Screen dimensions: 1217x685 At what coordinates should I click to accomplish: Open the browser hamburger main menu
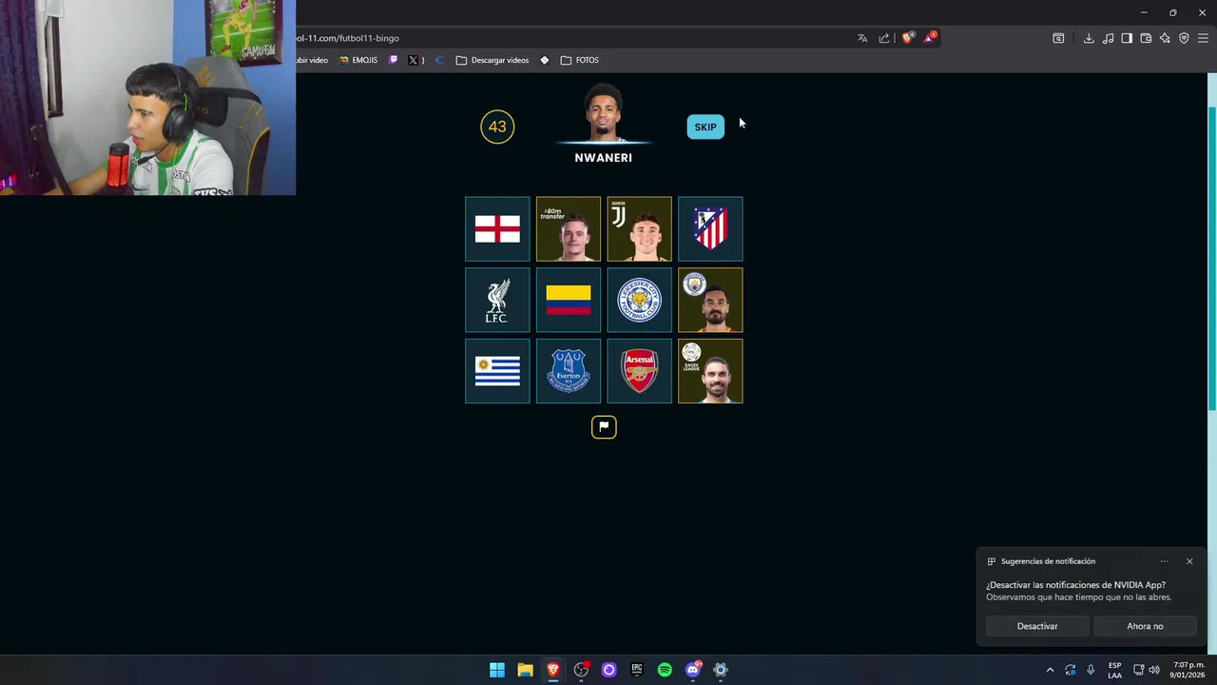pyautogui.click(x=1203, y=38)
